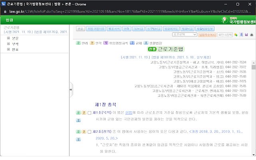Image resolution: width=256 pixels, height=160 pixels.
Task: Expand the 부칙 tree node
Action: click(x=8, y=44)
